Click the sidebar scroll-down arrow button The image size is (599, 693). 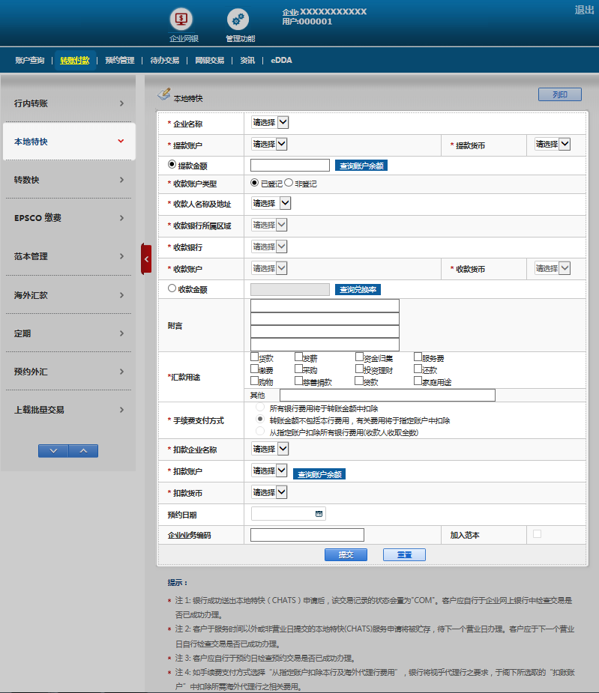[x=53, y=451]
